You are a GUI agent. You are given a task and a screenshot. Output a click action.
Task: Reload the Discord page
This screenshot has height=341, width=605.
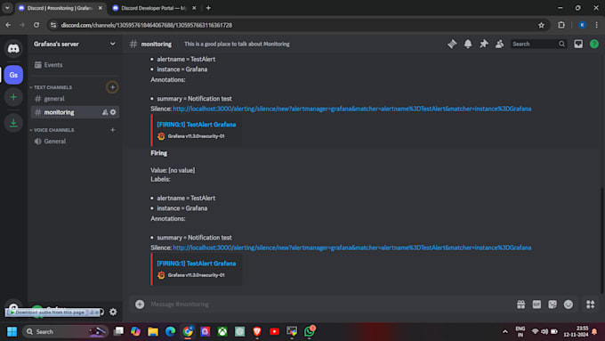[36, 25]
